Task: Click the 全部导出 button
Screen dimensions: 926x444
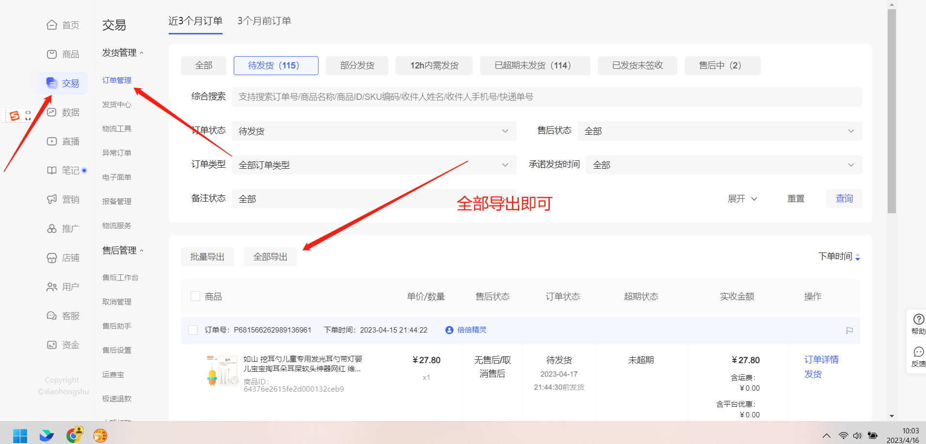Action: (271, 257)
